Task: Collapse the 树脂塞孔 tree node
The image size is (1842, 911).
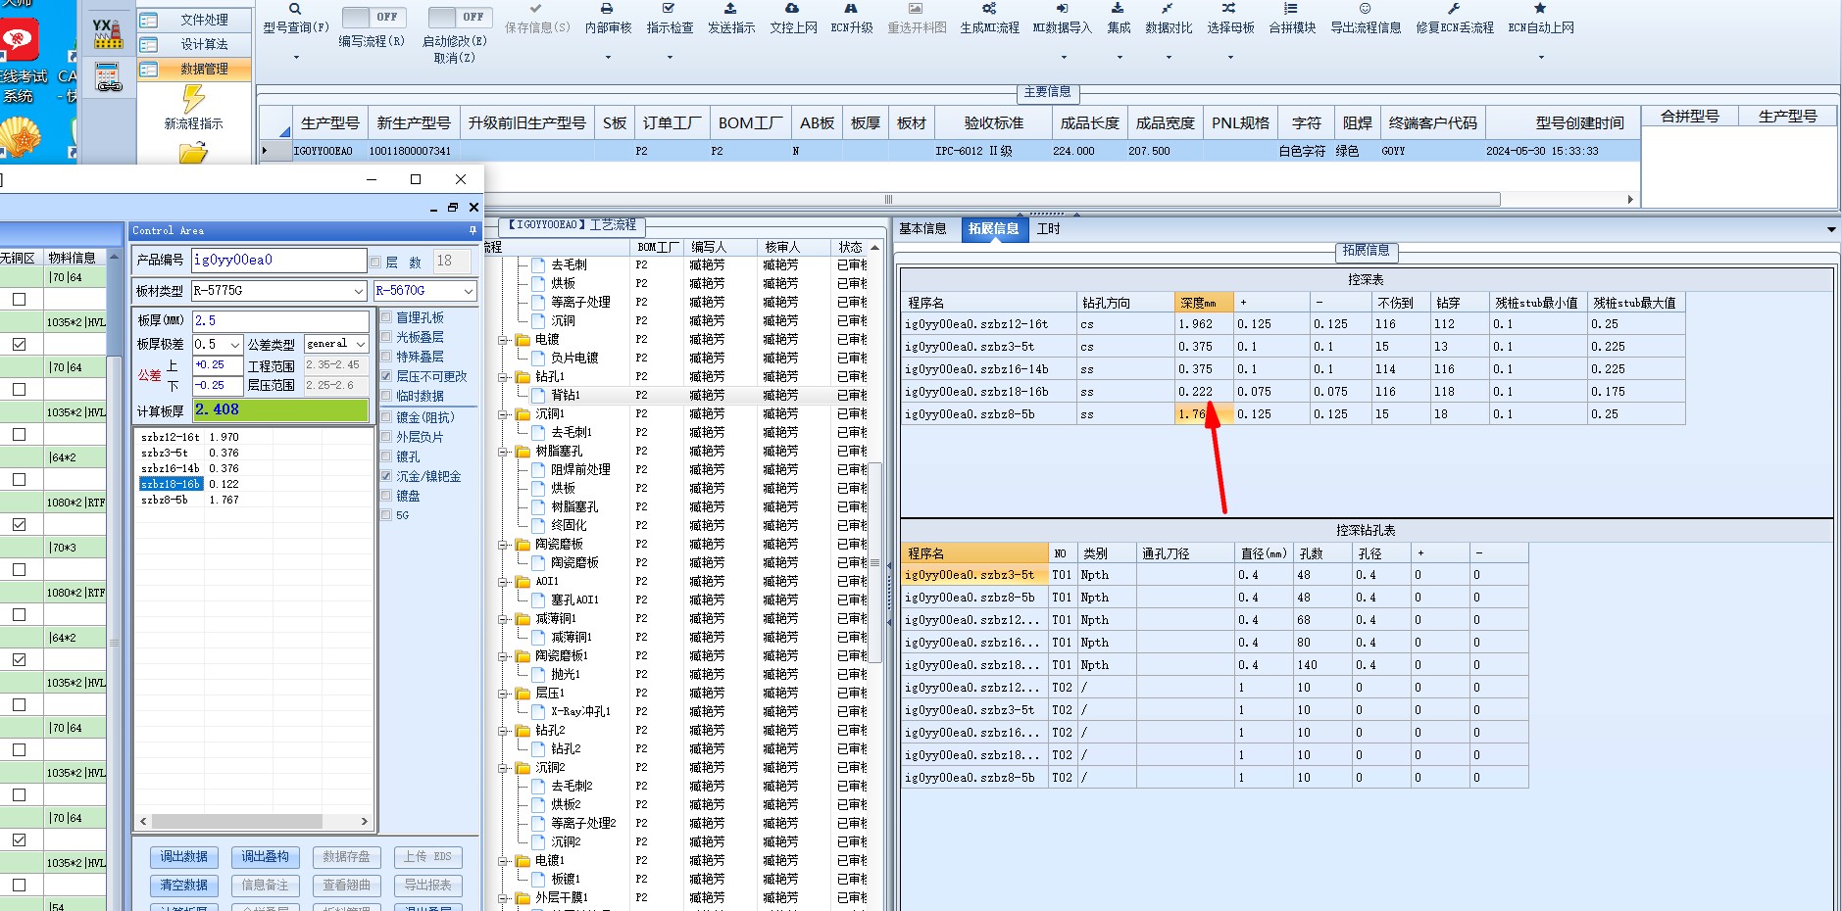Action: 503,452
